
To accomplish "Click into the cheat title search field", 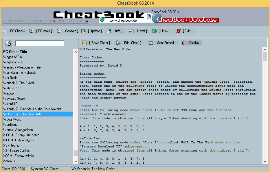I will [40, 43].
